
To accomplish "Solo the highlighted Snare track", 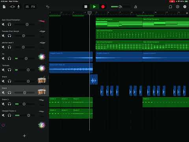I will [9, 93].
